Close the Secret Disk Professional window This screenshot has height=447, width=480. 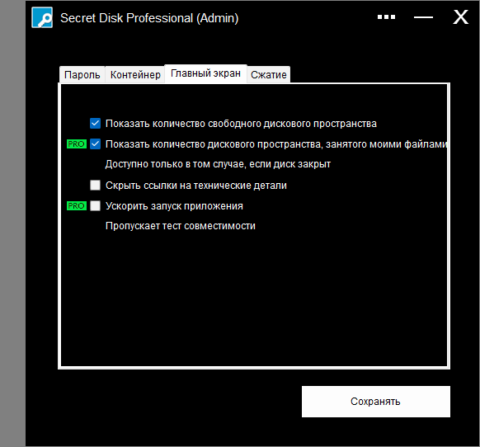click(x=460, y=16)
